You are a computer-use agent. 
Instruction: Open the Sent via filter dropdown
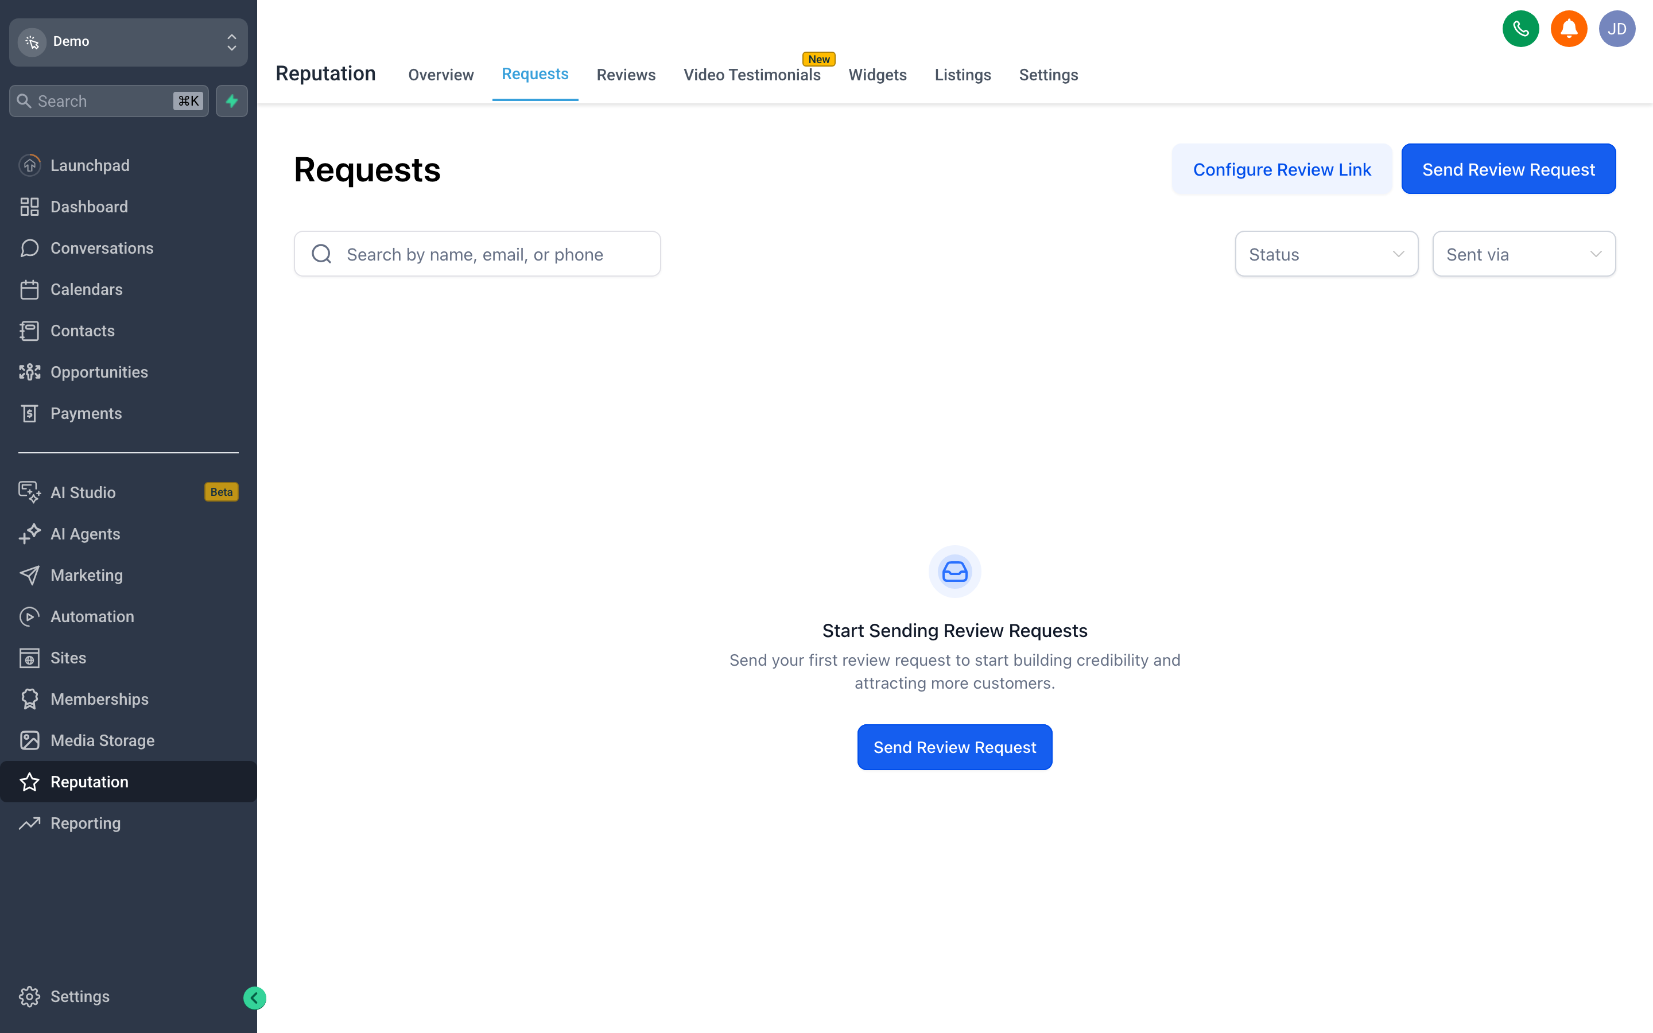click(x=1523, y=254)
